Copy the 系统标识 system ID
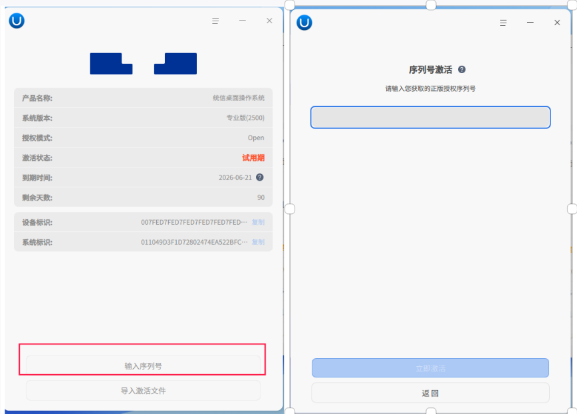This screenshot has width=577, height=414. tap(258, 242)
